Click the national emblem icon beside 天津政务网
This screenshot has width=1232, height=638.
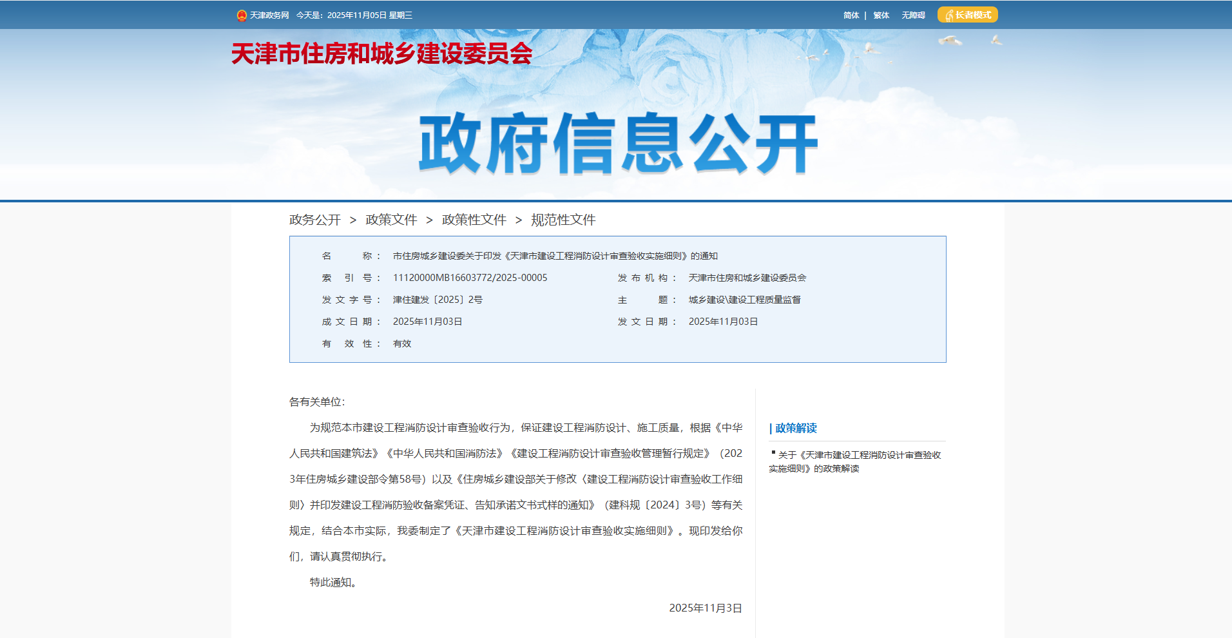click(x=242, y=14)
